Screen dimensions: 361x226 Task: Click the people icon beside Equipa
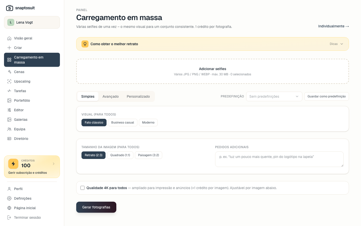(x=9, y=129)
